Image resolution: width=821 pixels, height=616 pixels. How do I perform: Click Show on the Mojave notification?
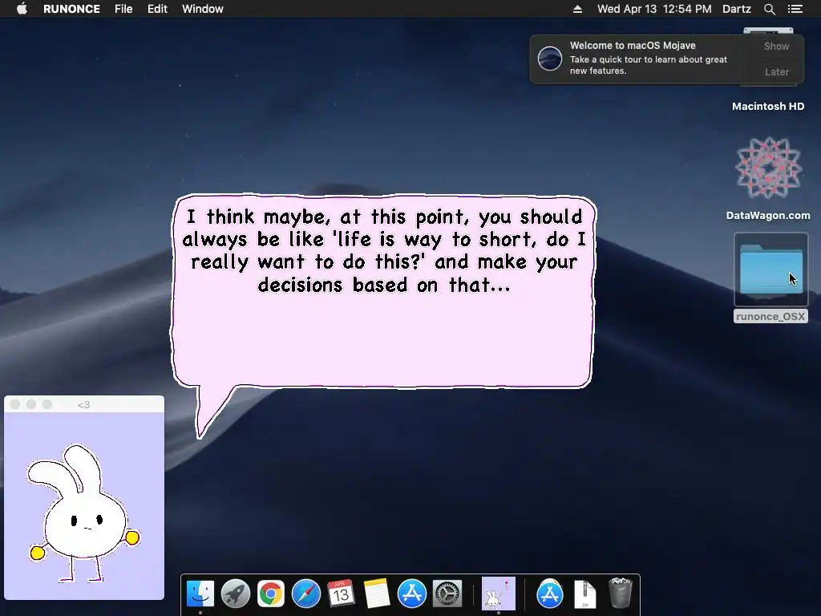pos(776,46)
